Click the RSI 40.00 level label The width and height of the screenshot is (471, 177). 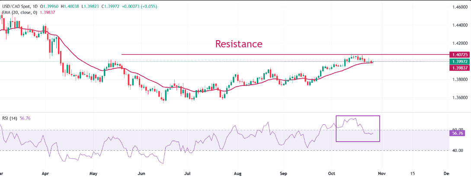(x=457, y=150)
